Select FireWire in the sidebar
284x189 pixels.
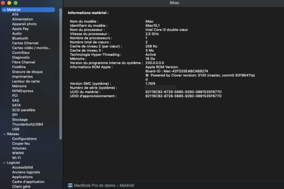click(19, 67)
